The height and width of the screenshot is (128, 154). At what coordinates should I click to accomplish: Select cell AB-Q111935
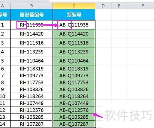click(x=74, y=25)
